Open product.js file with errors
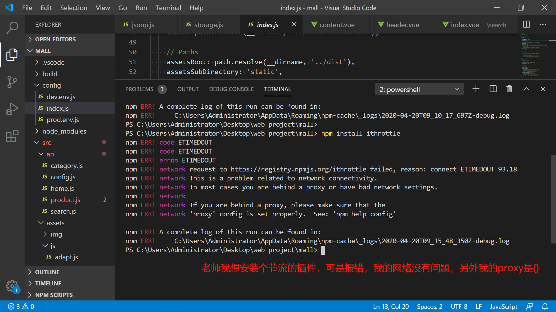The height and width of the screenshot is (312, 556). (70, 200)
